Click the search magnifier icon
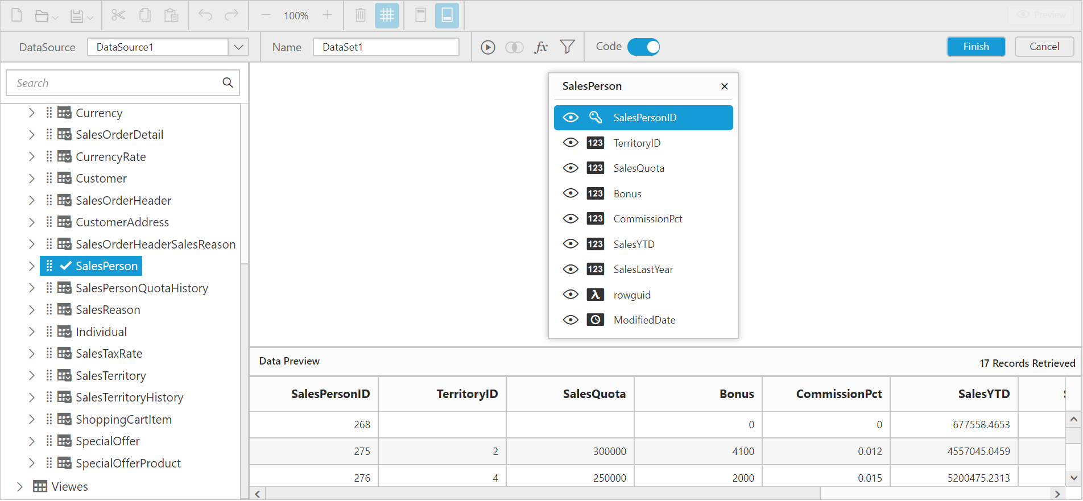The image size is (1083, 501). pos(228,83)
